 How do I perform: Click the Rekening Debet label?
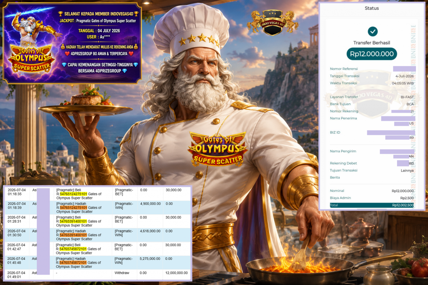click(x=343, y=163)
